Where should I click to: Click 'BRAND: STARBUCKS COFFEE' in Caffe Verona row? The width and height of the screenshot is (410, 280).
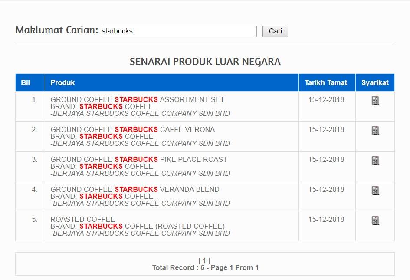(x=102, y=136)
